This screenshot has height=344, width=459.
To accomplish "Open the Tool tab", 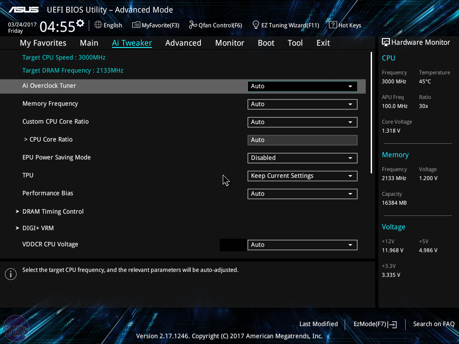I will 295,43.
